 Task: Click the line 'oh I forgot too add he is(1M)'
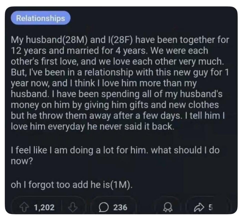click(x=71, y=185)
